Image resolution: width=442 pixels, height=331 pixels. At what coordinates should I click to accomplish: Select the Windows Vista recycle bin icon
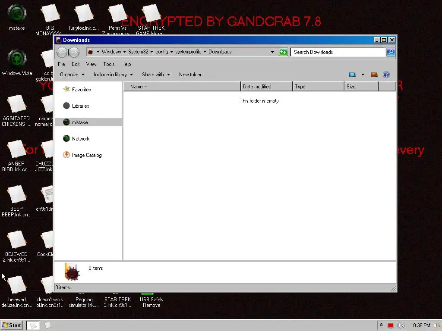coord(17,62)
